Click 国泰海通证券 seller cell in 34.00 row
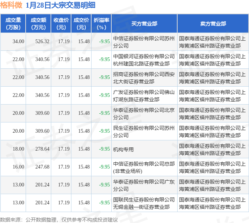Screen dimensions: 249x223 (212, 42)
